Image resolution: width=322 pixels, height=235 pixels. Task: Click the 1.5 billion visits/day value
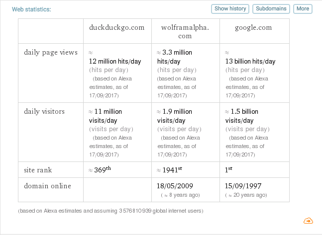click(244, 116)
